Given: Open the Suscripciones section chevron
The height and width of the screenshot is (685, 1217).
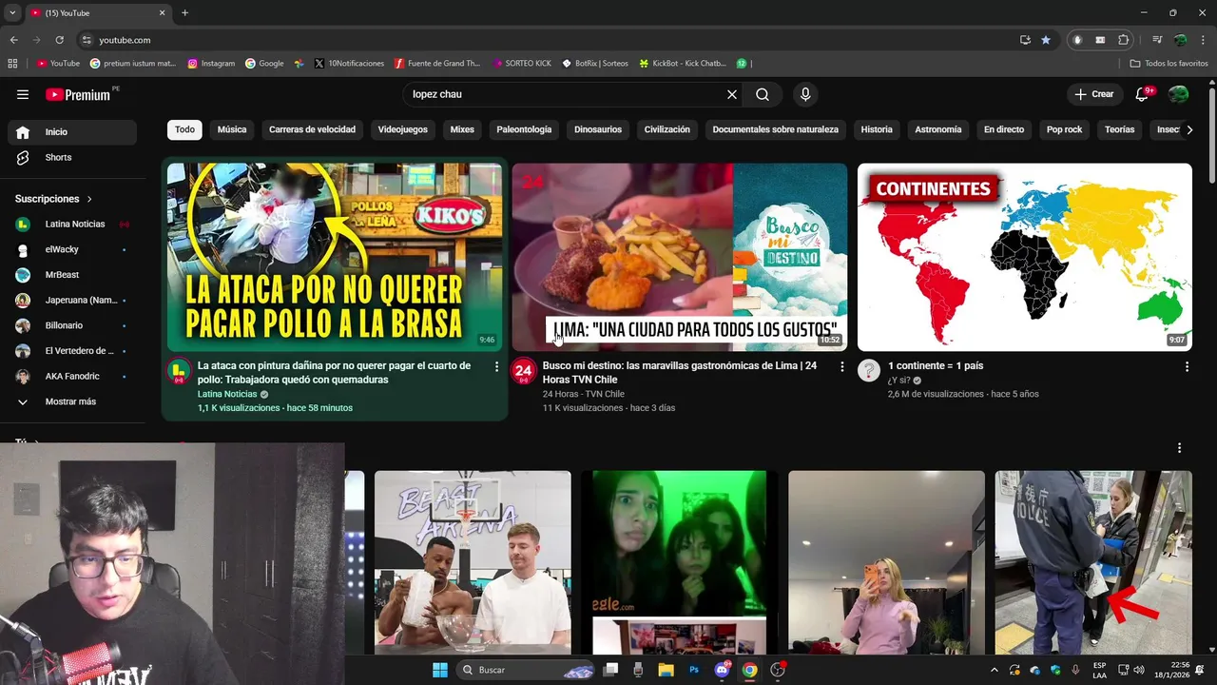Looking at the screenshot, I should click(89, 199).
